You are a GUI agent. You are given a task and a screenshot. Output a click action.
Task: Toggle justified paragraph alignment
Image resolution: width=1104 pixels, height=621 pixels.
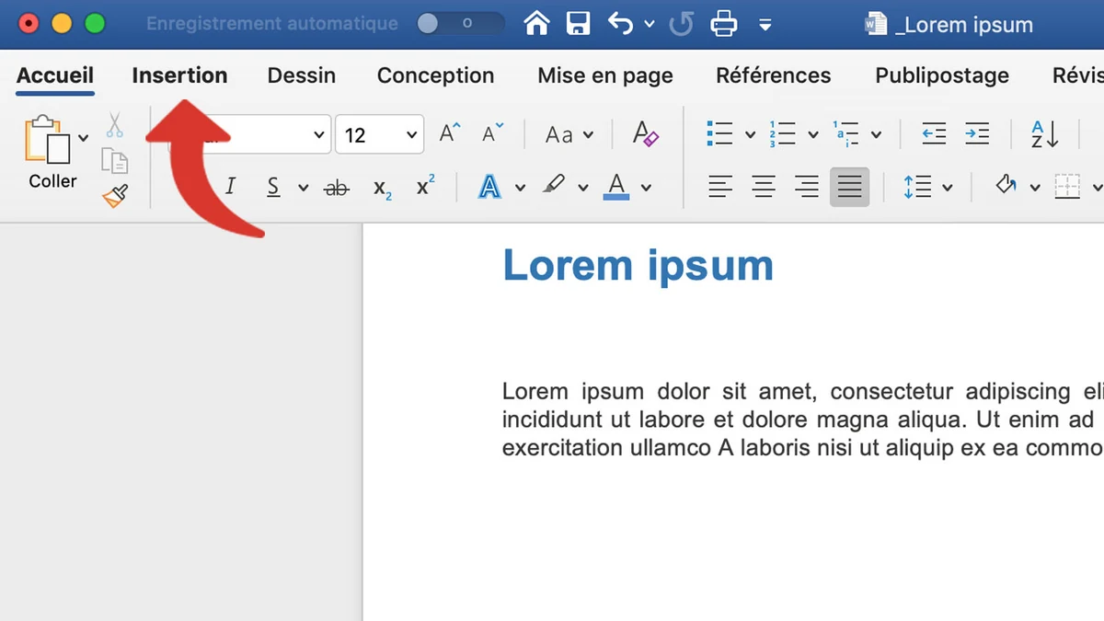click(x=848, y=187)
